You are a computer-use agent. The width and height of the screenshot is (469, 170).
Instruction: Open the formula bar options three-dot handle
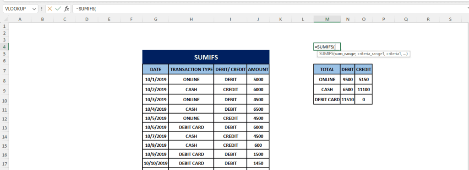[x=42, y=9]
